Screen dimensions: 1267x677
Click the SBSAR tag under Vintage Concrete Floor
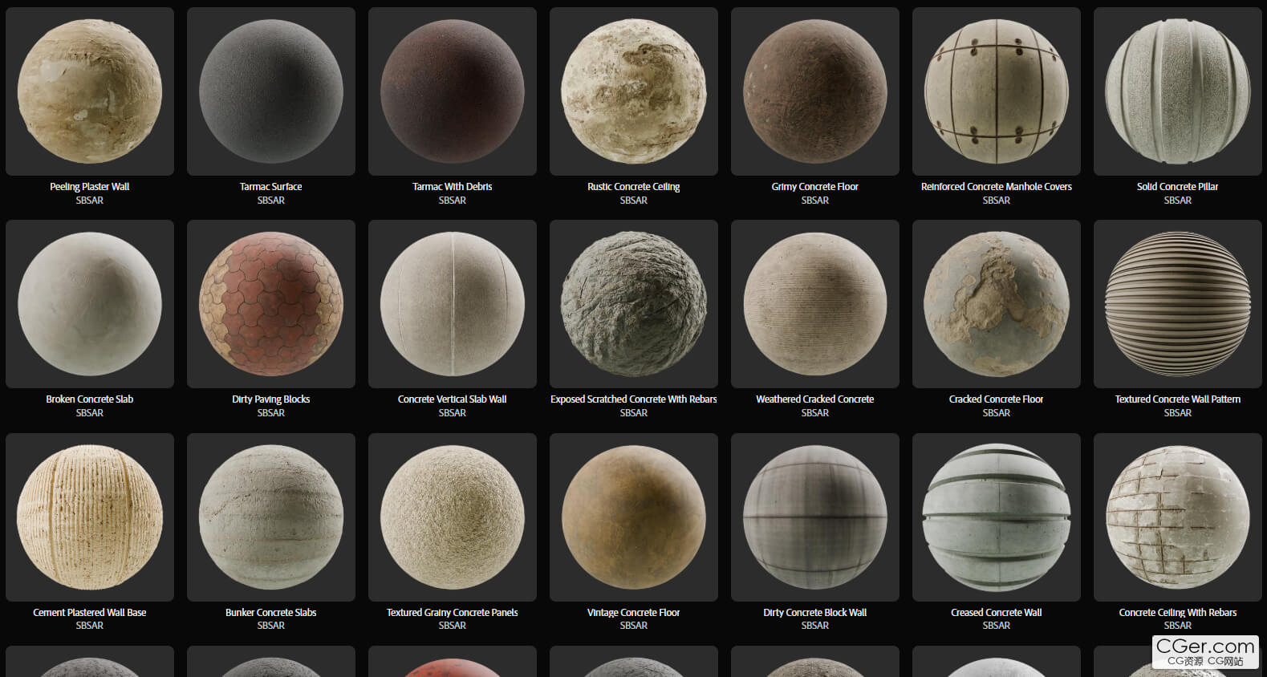[x=634, y=626]
